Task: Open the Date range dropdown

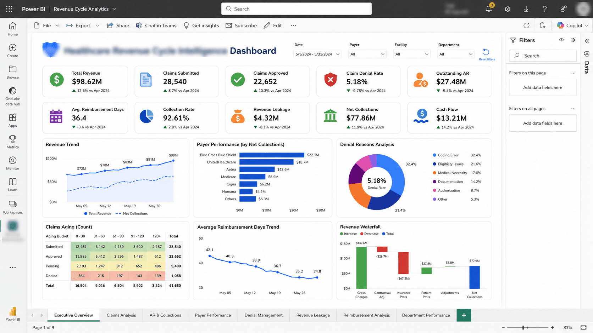Action: point(317,54)
